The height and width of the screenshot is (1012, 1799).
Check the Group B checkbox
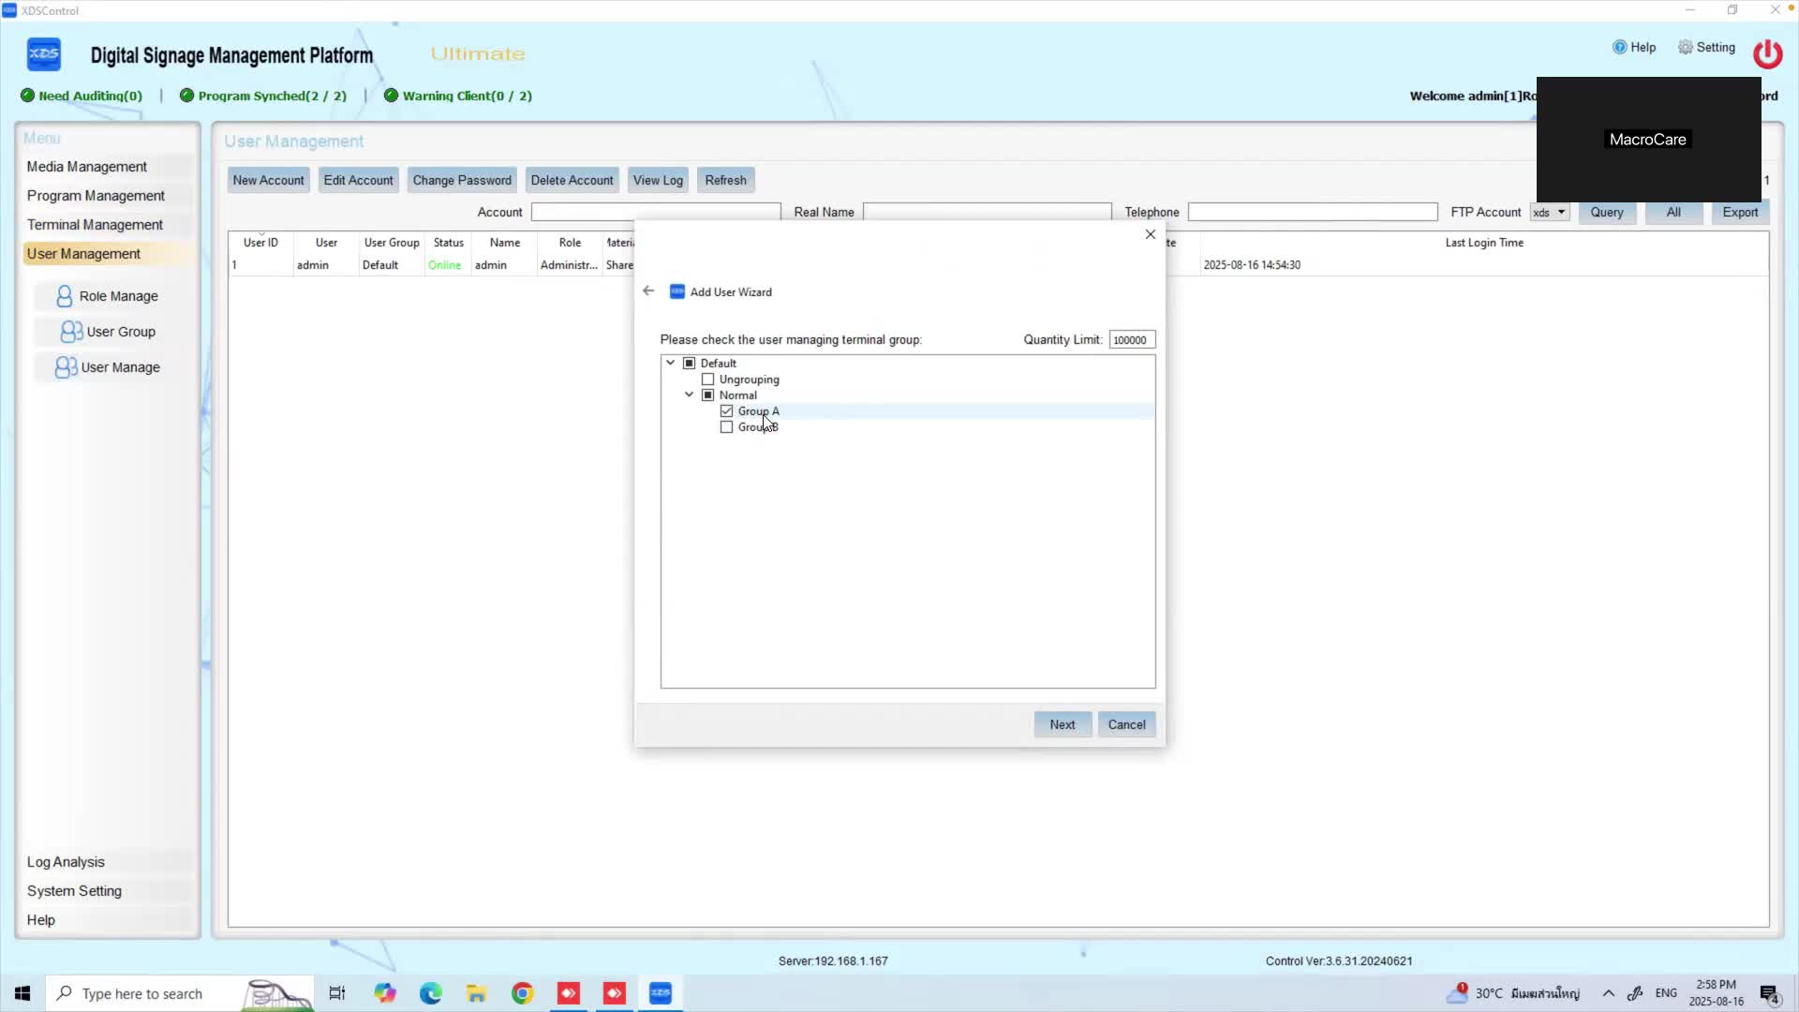pos(727,427)
